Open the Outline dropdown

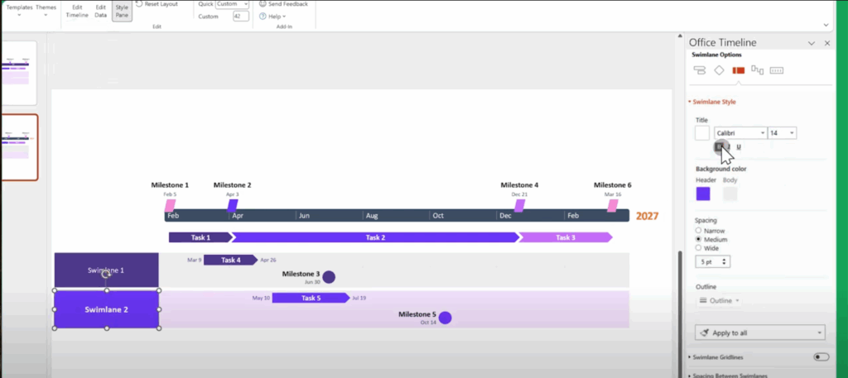click(718, 300)
